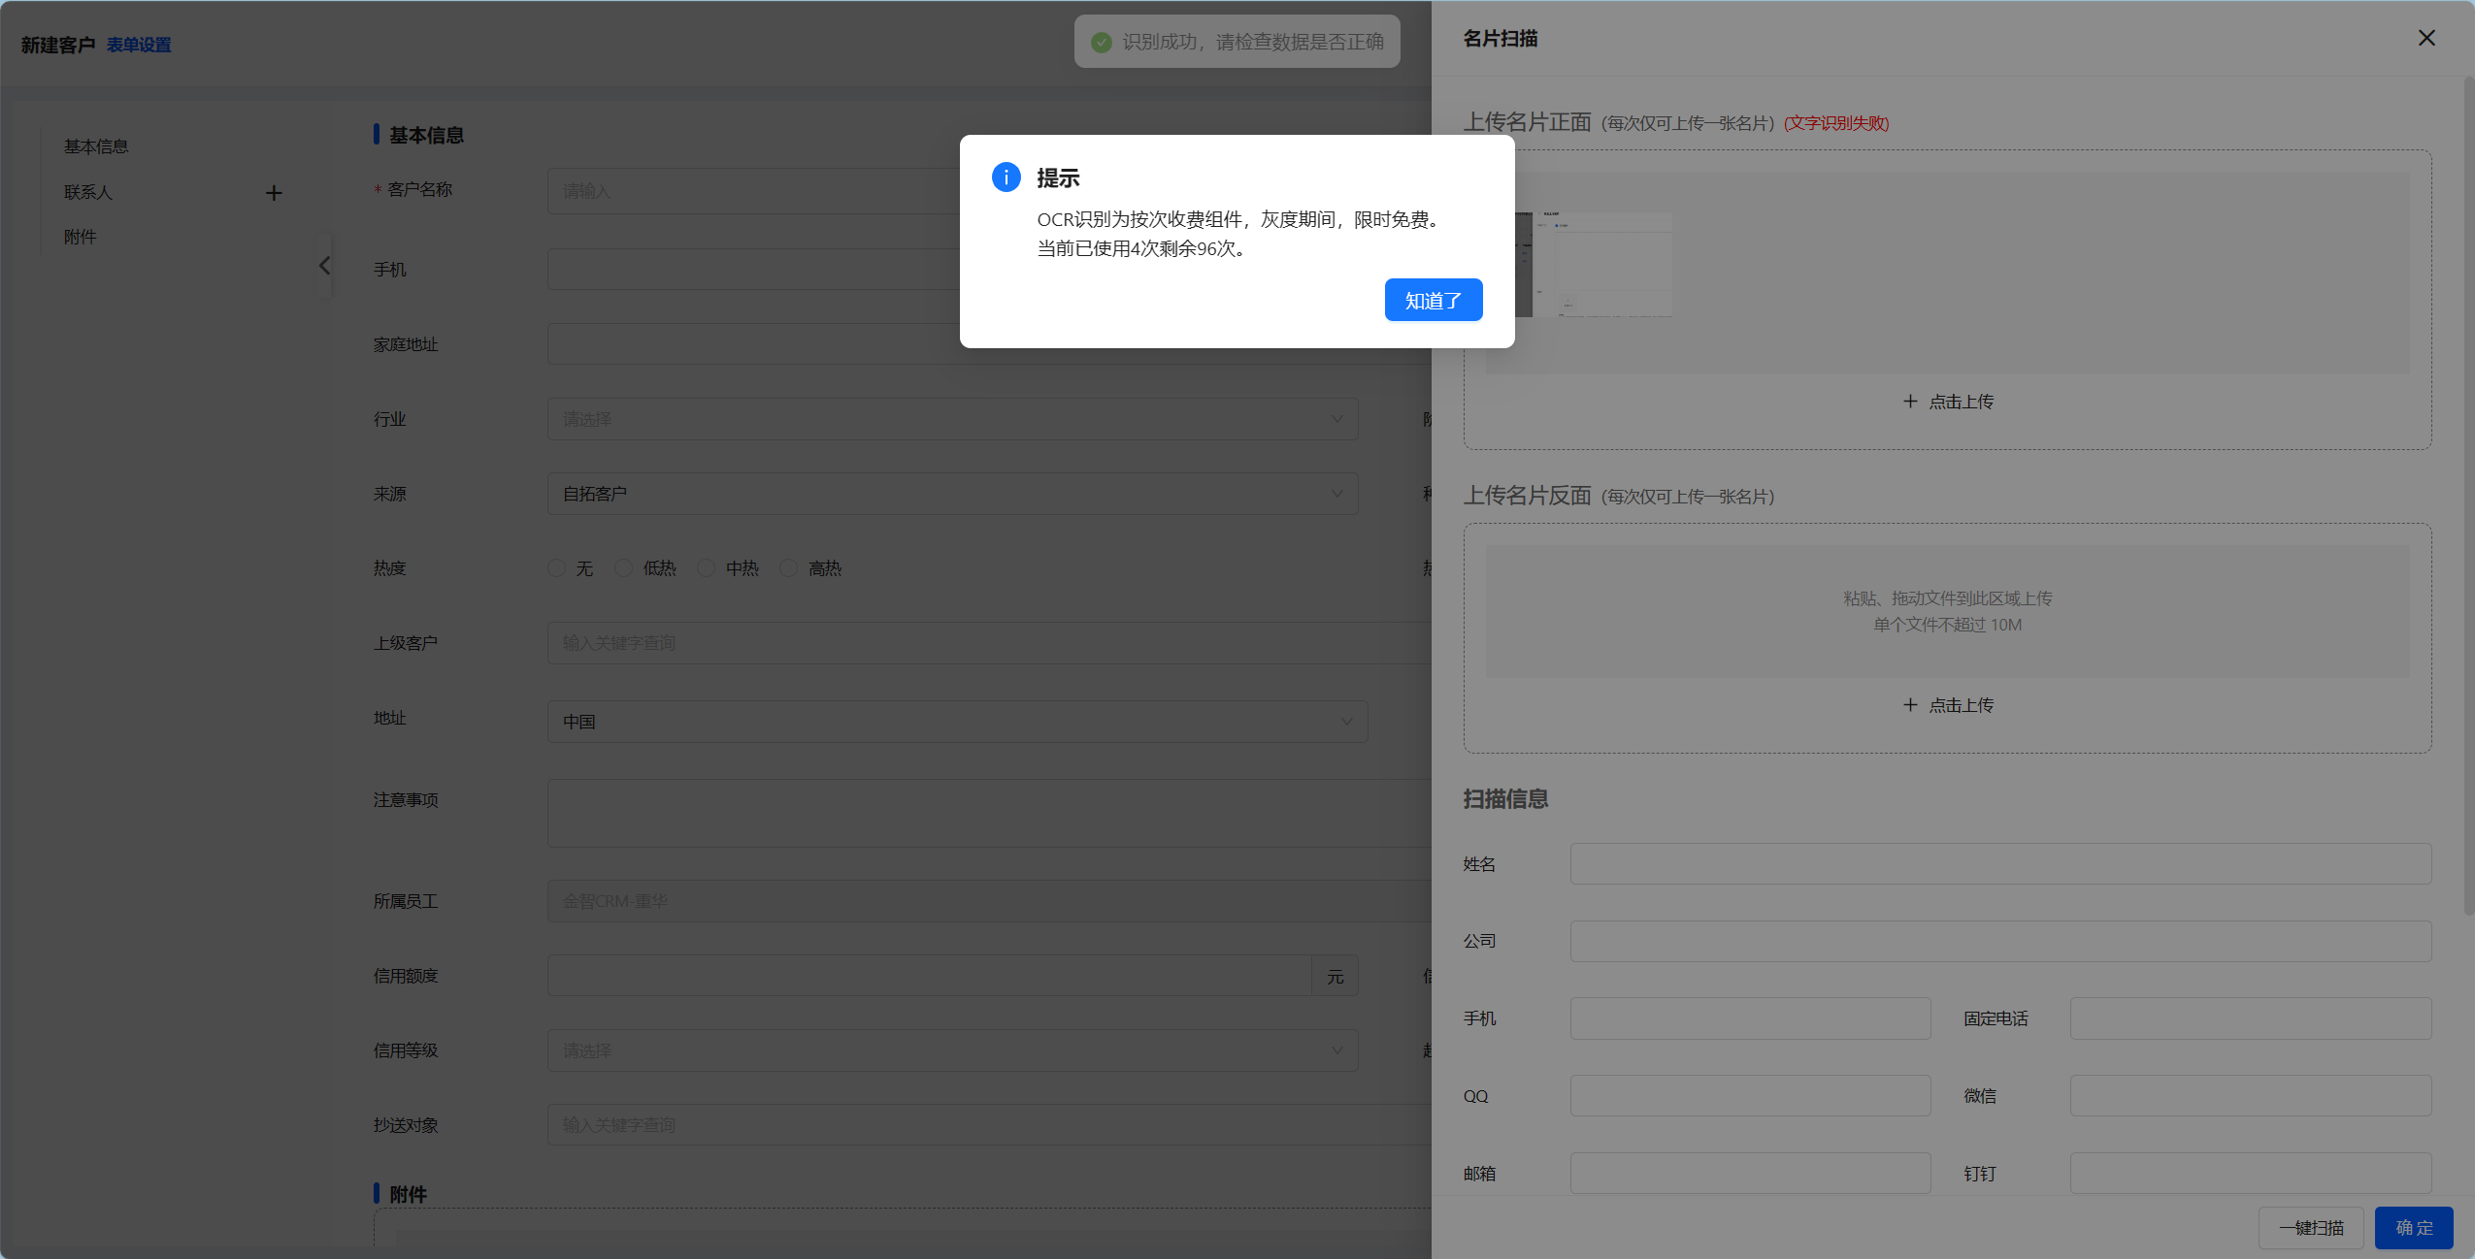Image resolution: width=2475 pixels, height=1259 pixels.
Task: Close the 名片扫描 panel with X
Action: pyautogui.click(x=2425, y=38)
